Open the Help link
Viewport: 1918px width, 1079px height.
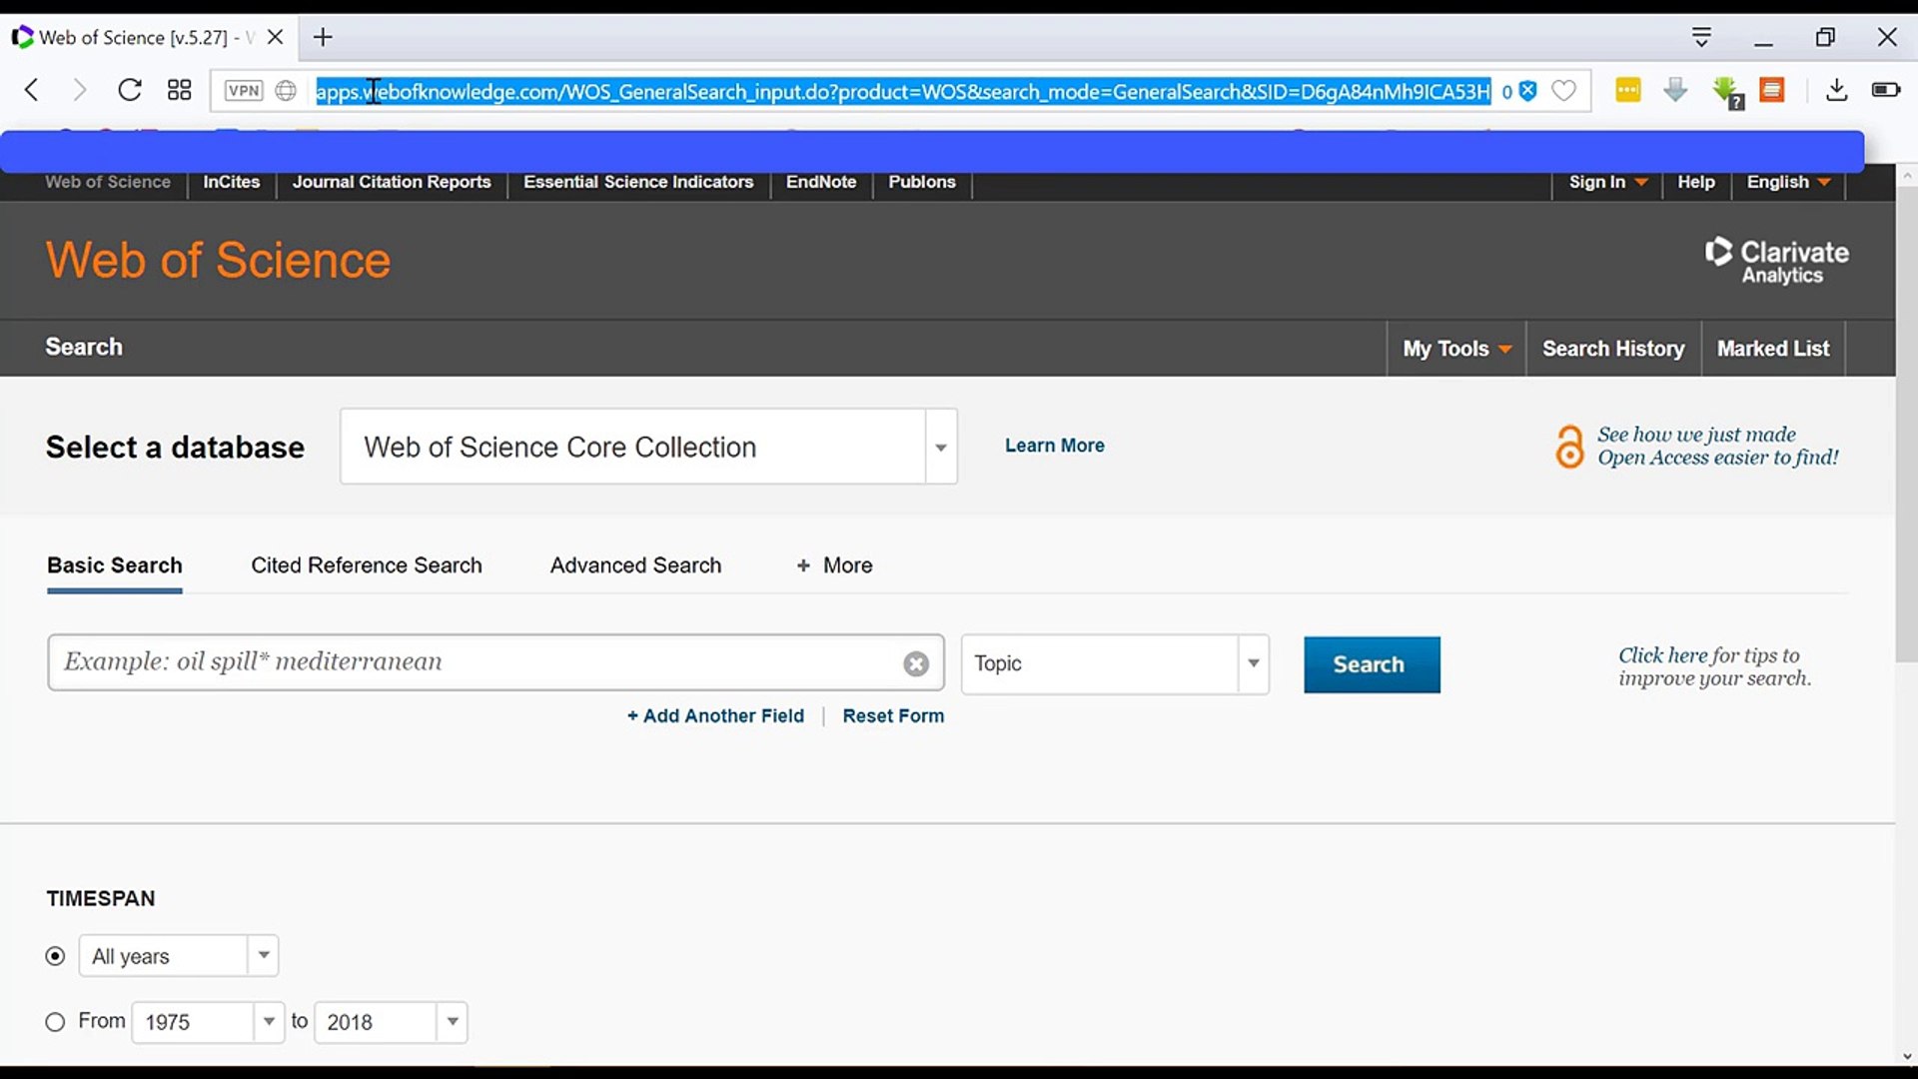[x=1696, y=182]
